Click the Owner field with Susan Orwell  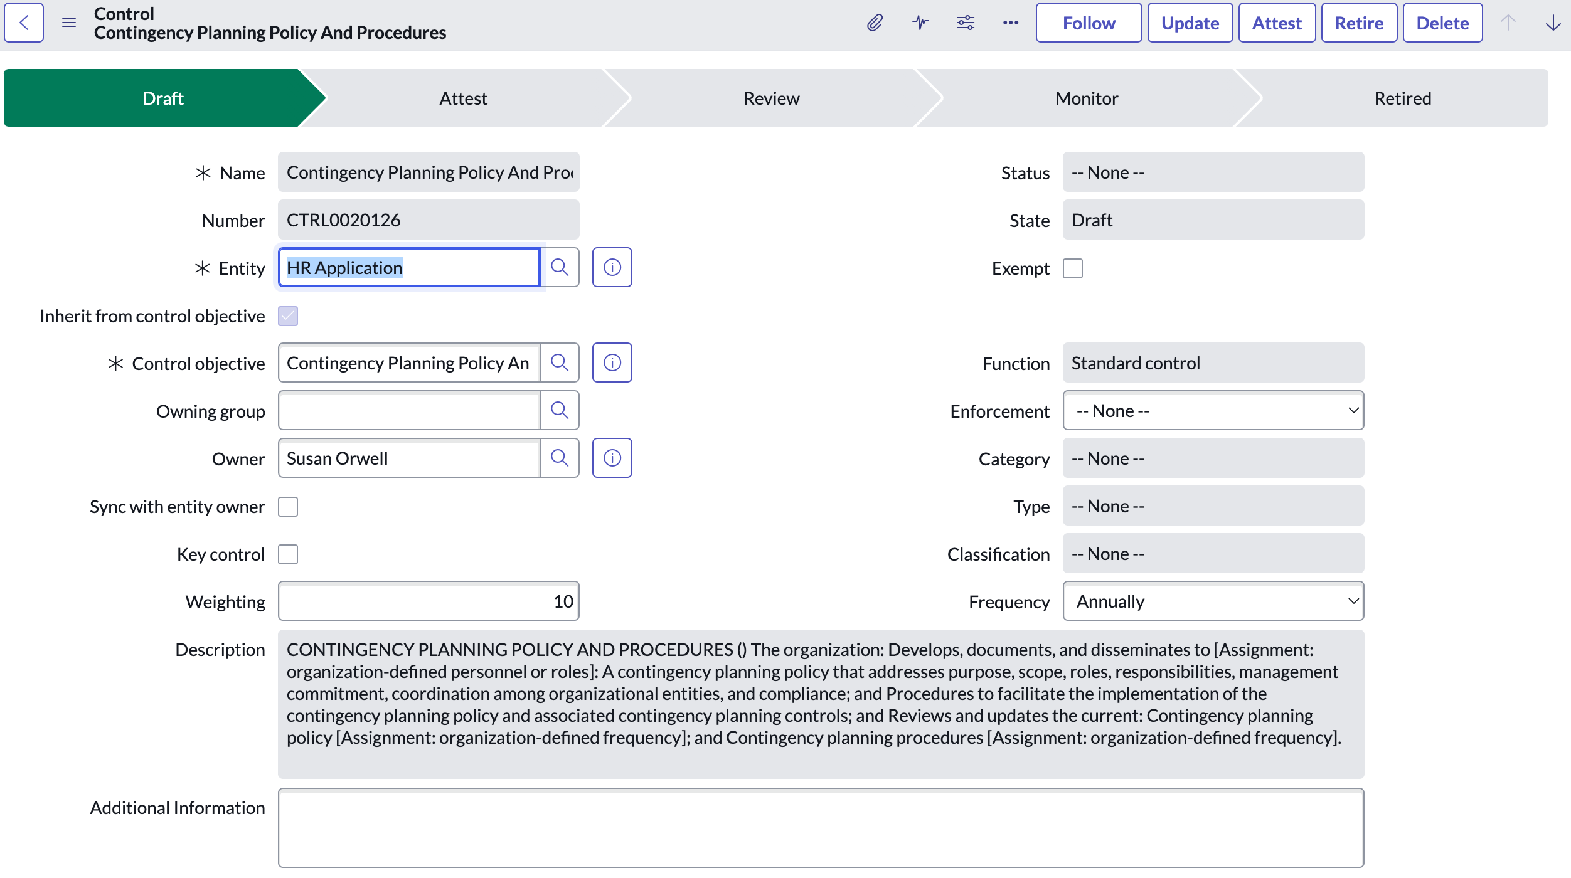[409, 458]
